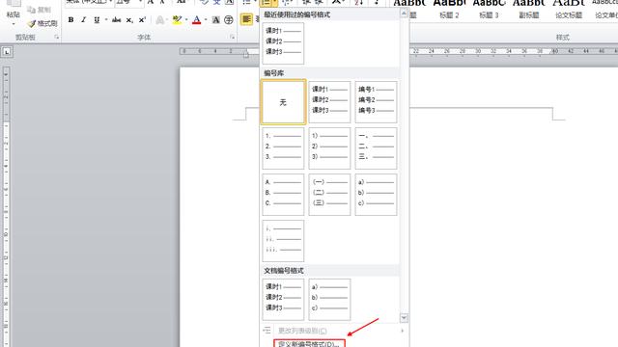Screen dimensions: 618x347
Task: Choose the '一、二、三、' numbering format
Action: (376, 148)
